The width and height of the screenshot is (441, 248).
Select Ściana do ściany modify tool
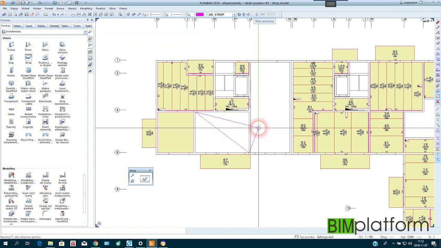coord(45,178)
